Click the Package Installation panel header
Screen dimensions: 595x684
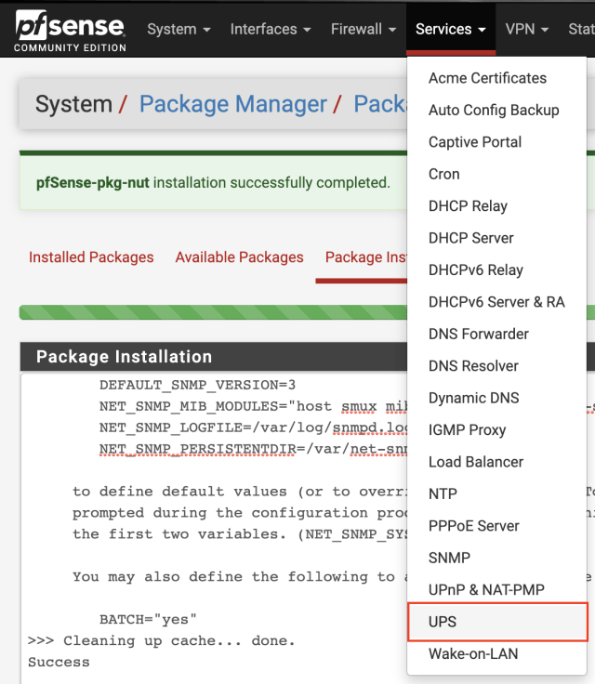click(x=214, y=356)
